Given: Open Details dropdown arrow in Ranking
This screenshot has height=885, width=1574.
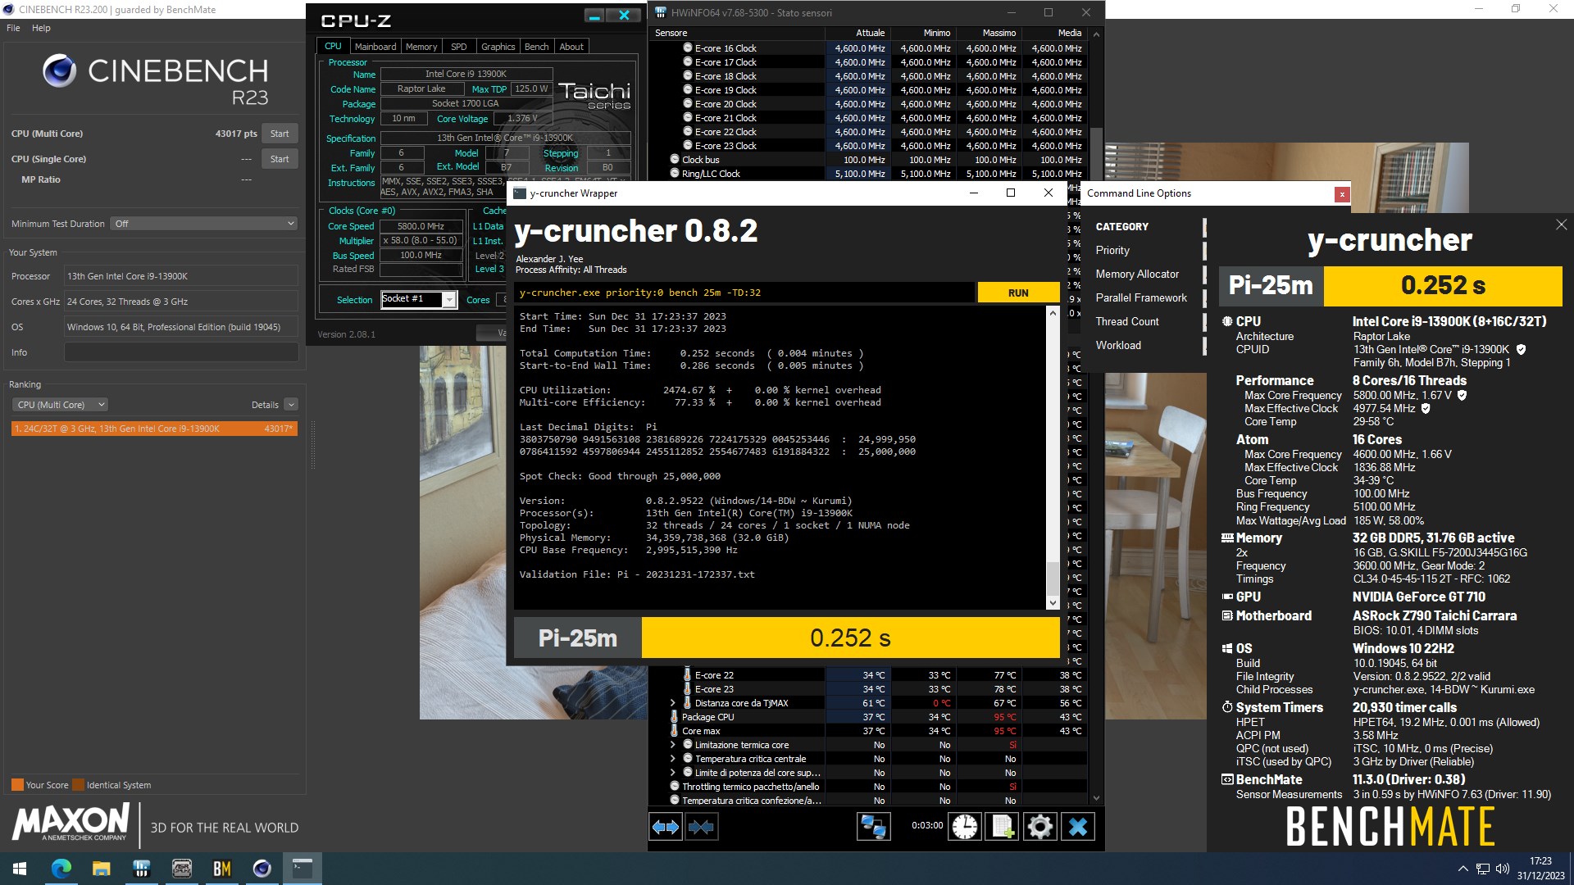Looking at the screenshot, I should pos(291,405).
